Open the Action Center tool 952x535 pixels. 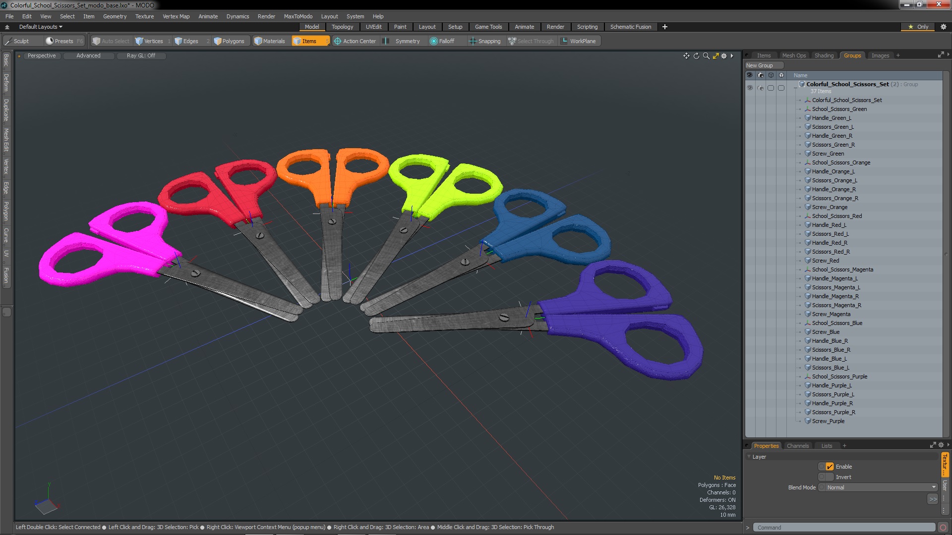pos(355,41)
